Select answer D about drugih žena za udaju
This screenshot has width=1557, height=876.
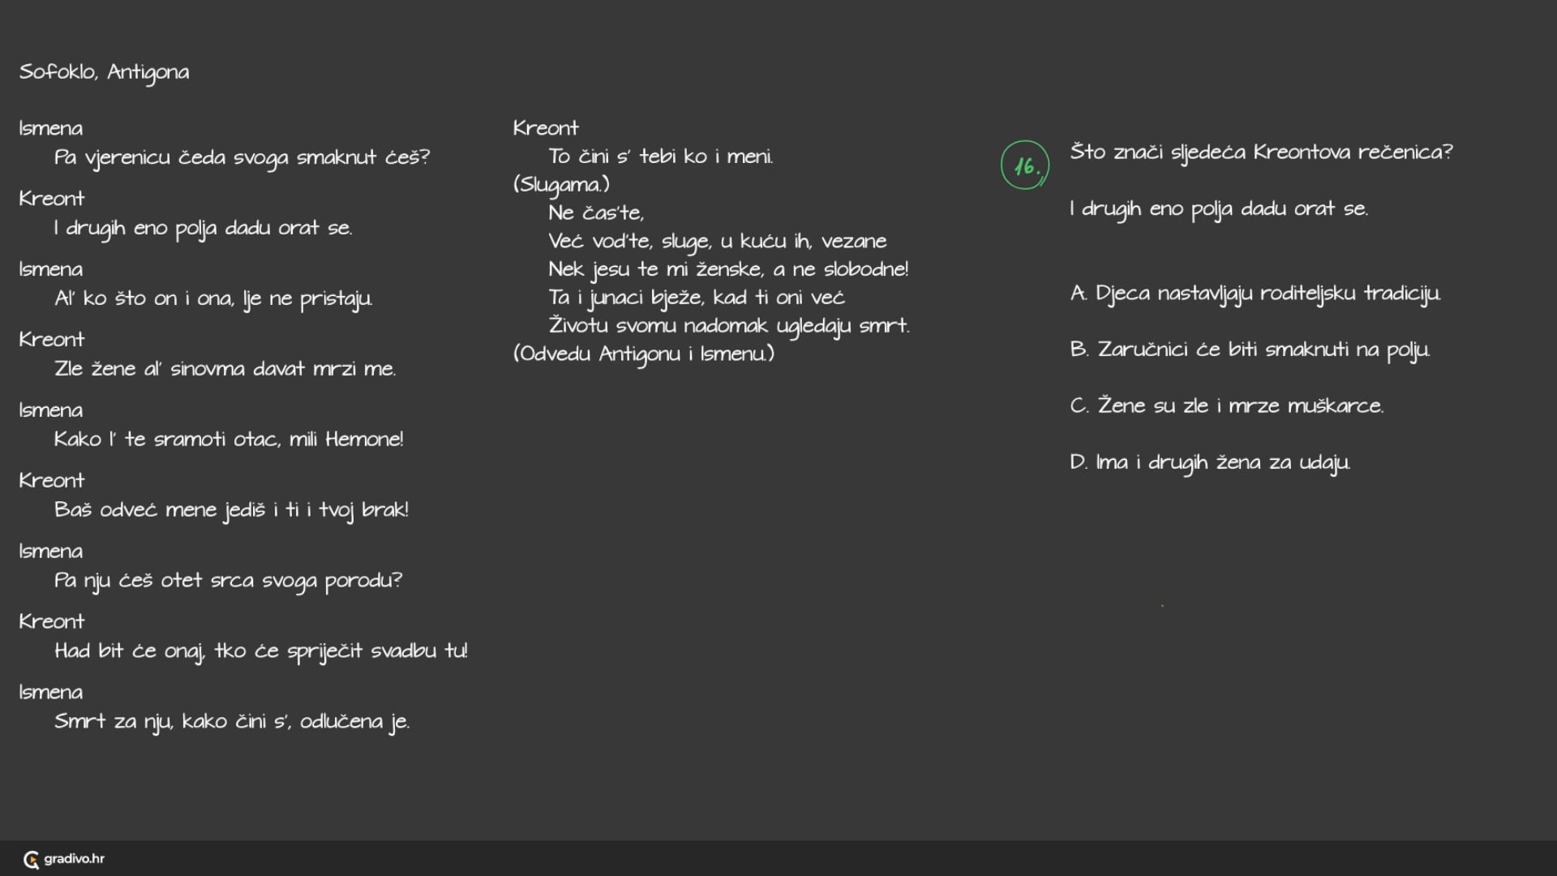pyautogui.click(x=1209, y=462)
